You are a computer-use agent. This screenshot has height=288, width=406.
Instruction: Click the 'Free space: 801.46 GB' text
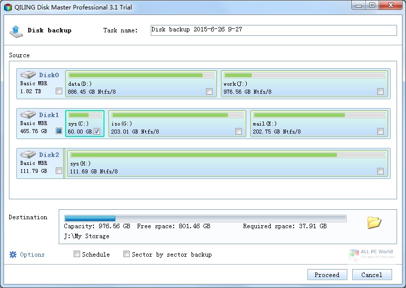coord(174,226)
